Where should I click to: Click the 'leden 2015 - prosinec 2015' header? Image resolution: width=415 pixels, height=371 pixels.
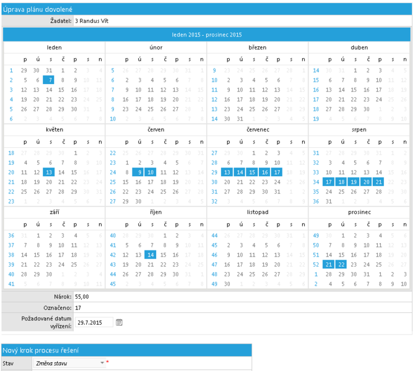(x=207, y=35)
